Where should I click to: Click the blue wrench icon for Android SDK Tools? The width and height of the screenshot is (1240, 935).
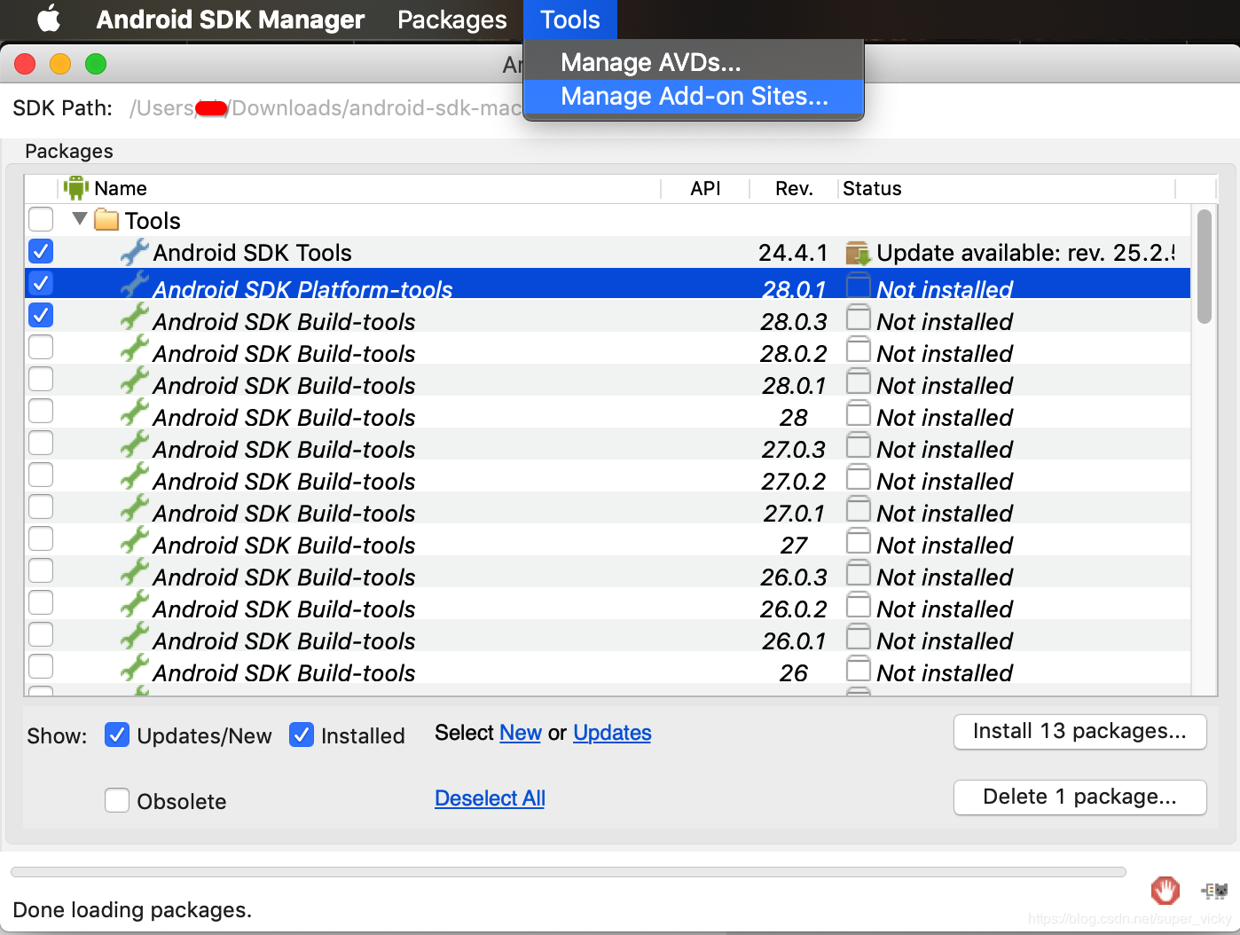coord(134,252)
